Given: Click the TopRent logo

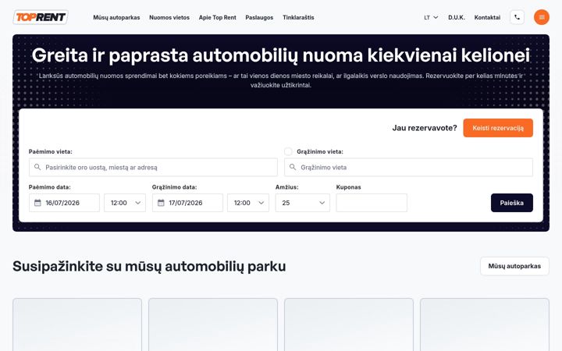Looking at the screenshot, I should point(41,17).
